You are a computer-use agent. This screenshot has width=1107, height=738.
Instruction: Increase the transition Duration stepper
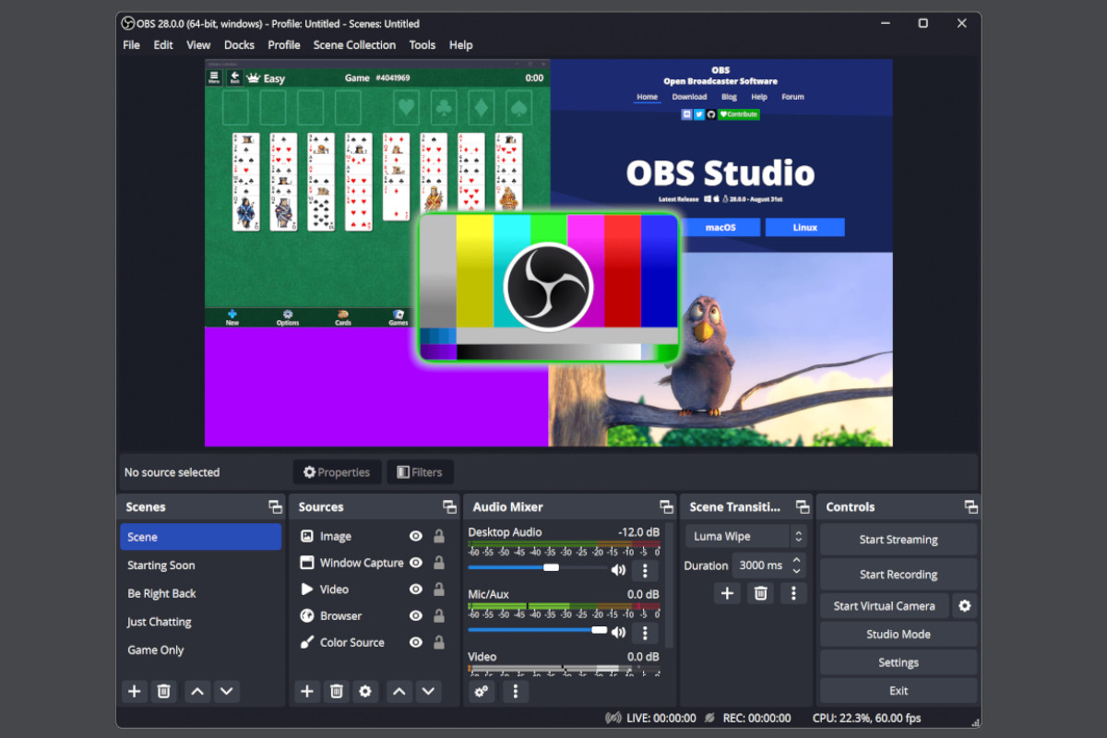(798, 560)
